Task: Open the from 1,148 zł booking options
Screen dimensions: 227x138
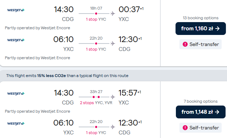Action: 201,112
